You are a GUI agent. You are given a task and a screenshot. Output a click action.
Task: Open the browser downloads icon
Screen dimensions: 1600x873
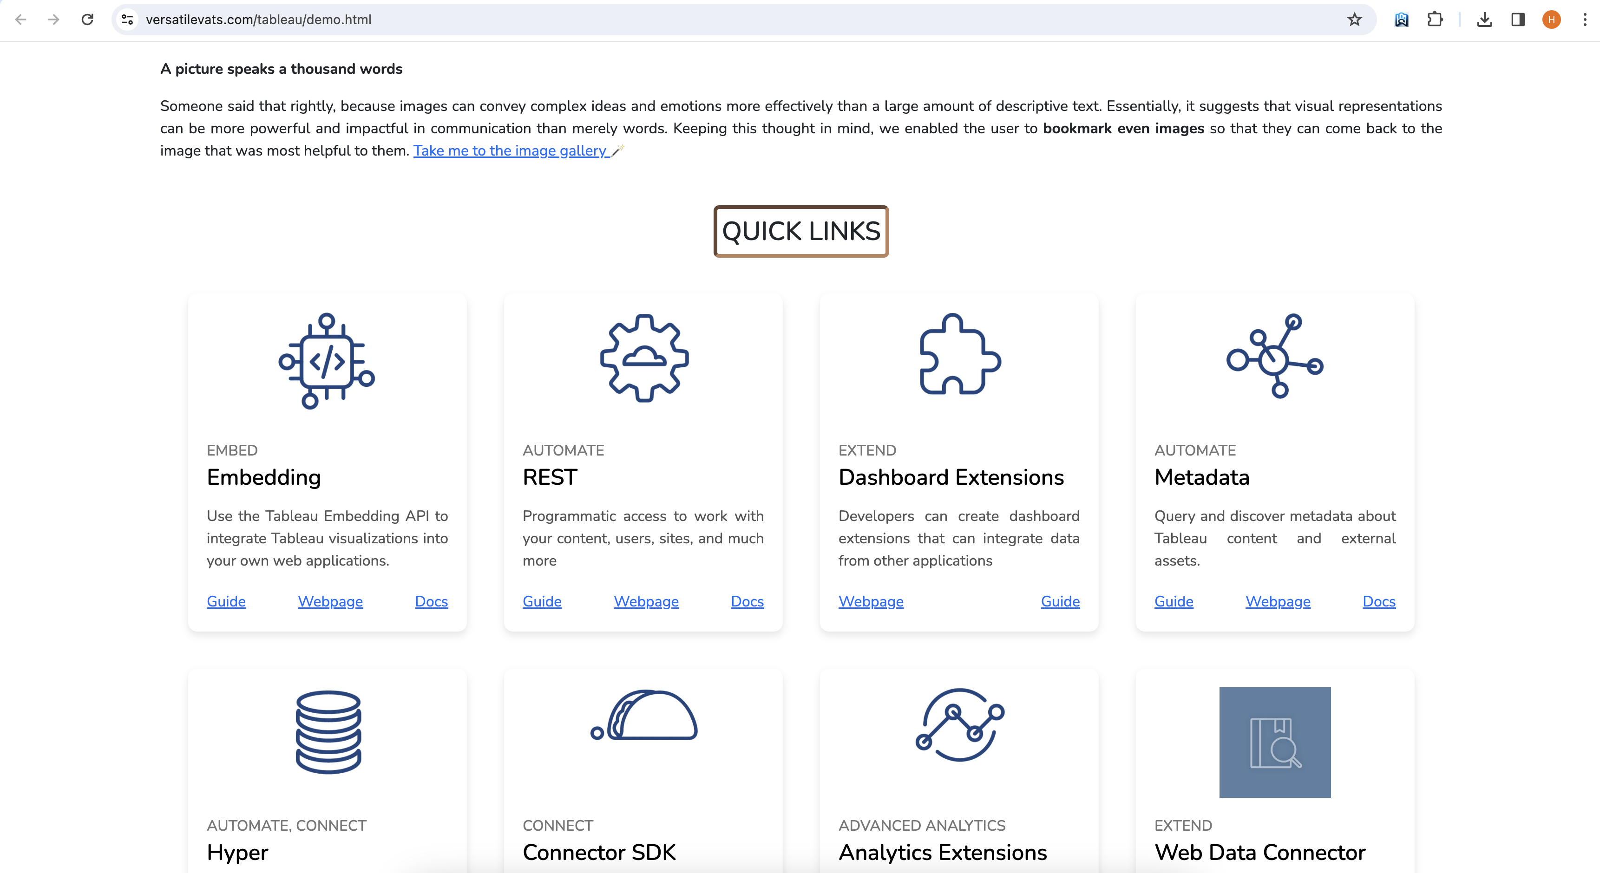tap(1484, 20)
